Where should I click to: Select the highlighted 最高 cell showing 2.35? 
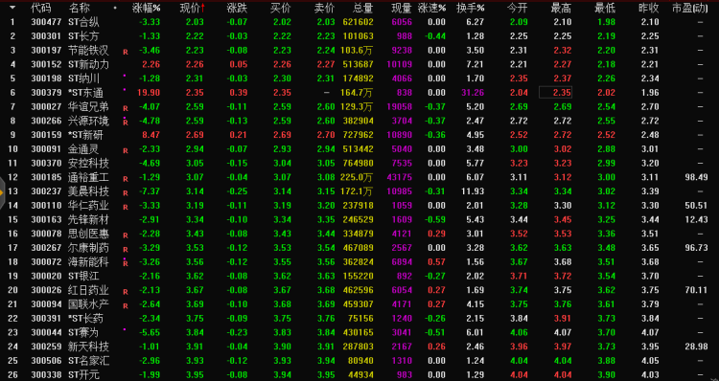pyautogui.click(x=555, y=93)
